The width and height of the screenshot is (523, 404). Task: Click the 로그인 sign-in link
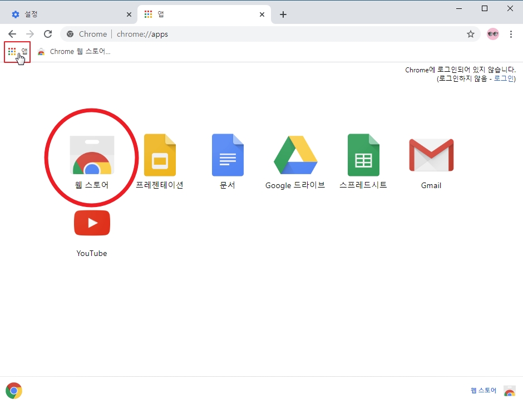tap(504, 78)
